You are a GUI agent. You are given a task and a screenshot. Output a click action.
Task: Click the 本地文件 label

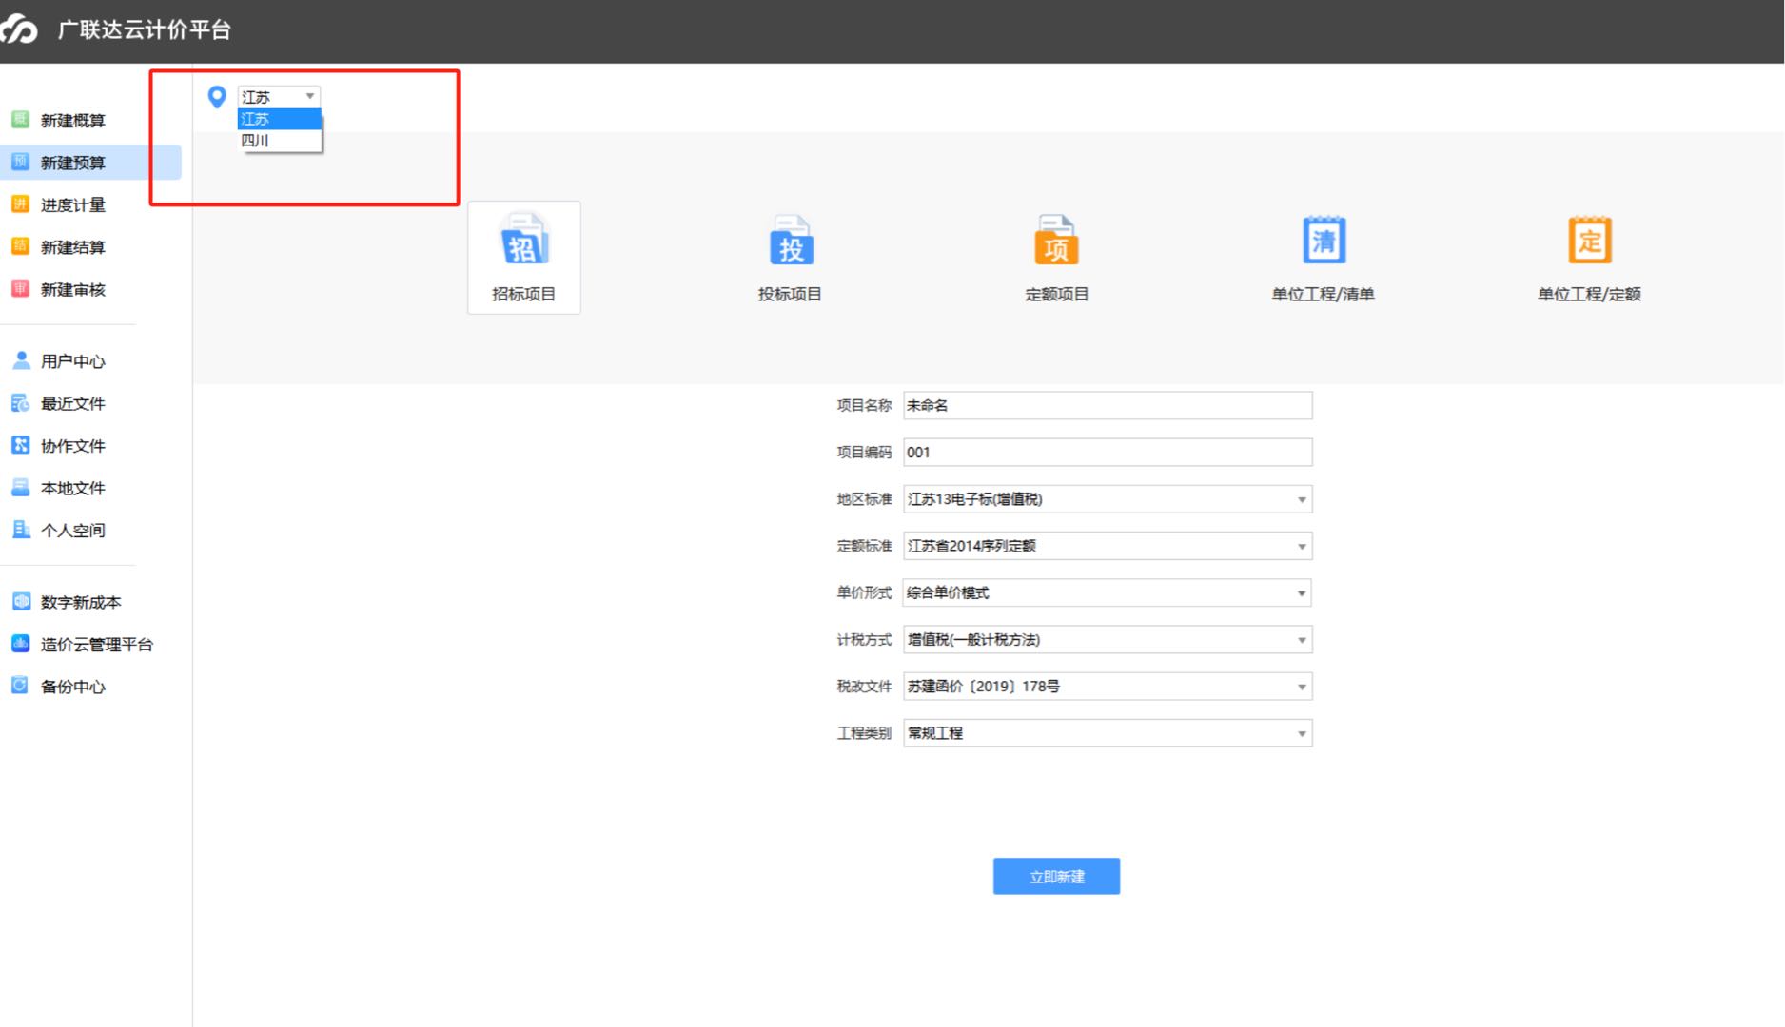coord(73,489)
